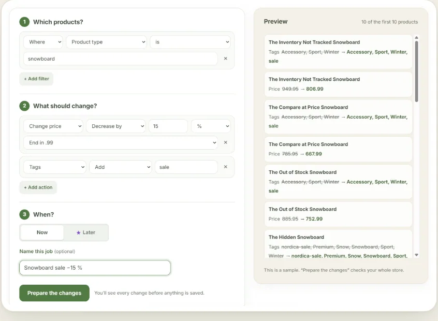Click the scroll down arrow in Preview
The height and width of the screenshot is (321, 438).
point(416,255)
